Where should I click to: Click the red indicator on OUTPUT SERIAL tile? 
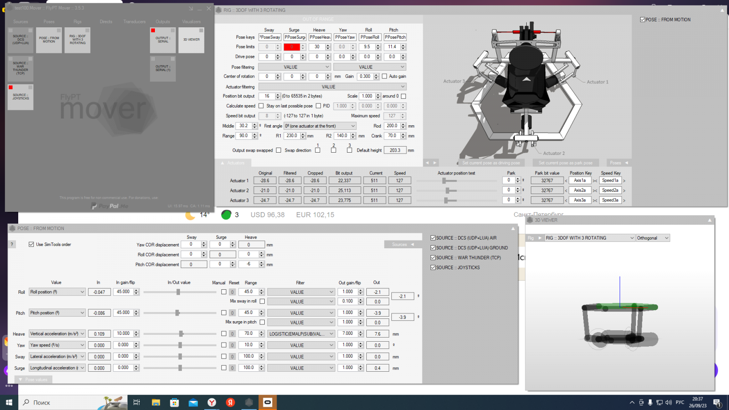(x=153, y=31)
